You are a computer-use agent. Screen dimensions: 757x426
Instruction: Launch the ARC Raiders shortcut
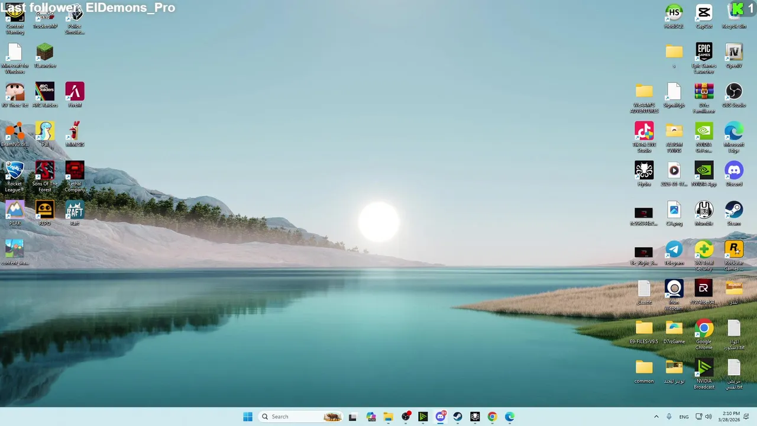click(x=45, y=95)
